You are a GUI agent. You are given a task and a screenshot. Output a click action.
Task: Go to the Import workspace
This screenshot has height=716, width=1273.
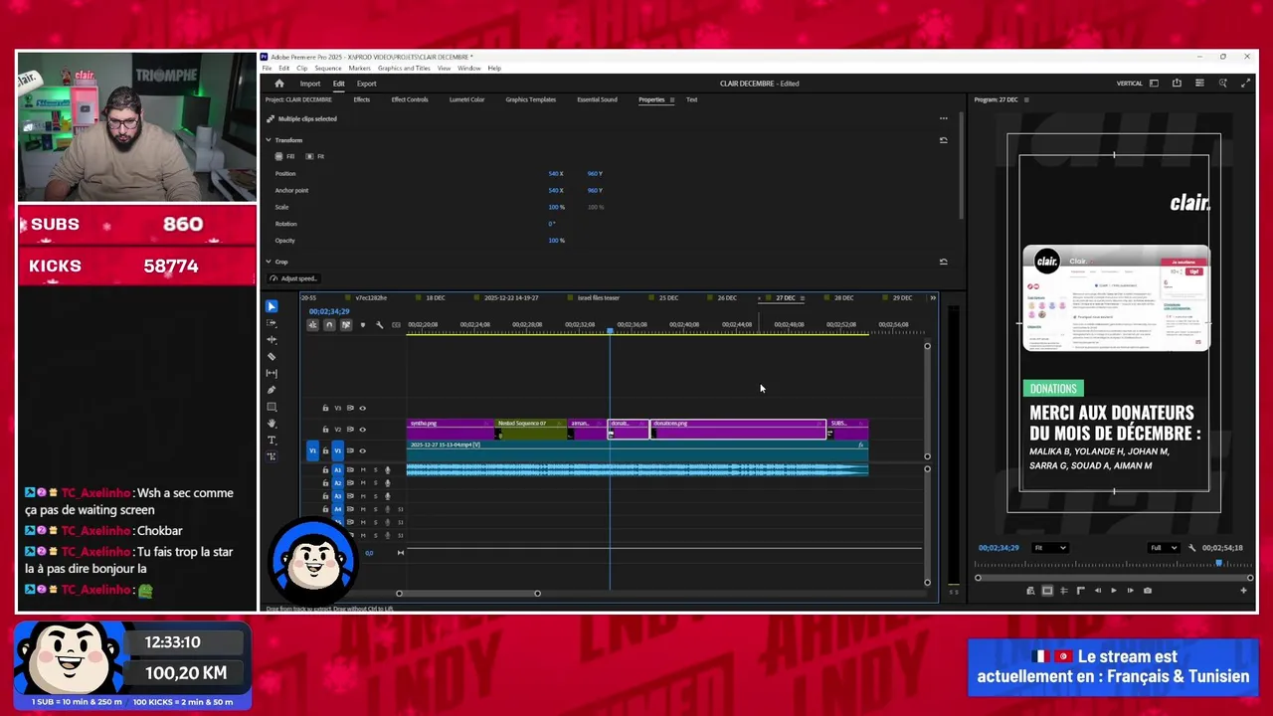click(310, 84)
